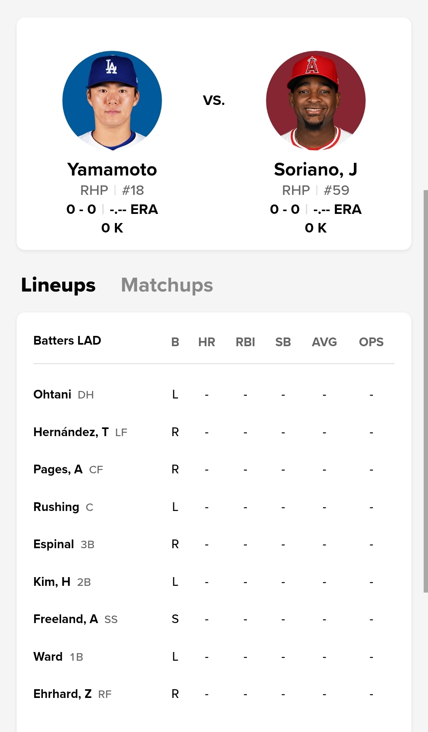The width and height of the screenshot is (428, 732).
Task: Click the AVG column header
Action: (324, 342)
